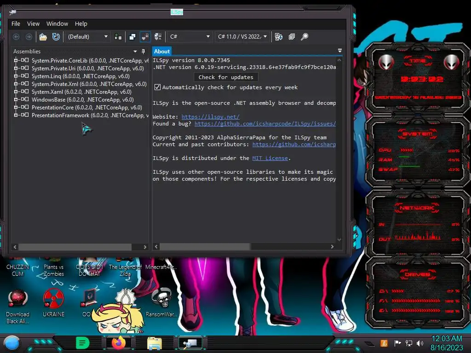This screenshot has width=471, height=353.
Task: Click the System.Xaml assembly icon in tree
Action: [25, 91]
